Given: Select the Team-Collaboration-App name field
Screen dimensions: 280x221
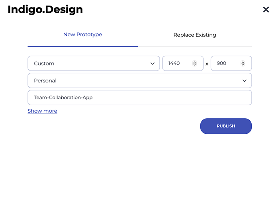Looking at the screenshot, I should pos(140,98).
